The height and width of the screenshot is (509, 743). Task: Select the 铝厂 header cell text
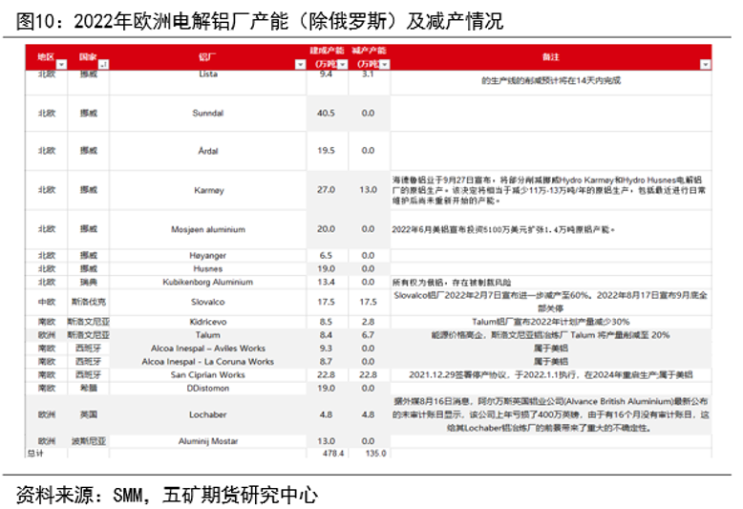tap(207, 57)
